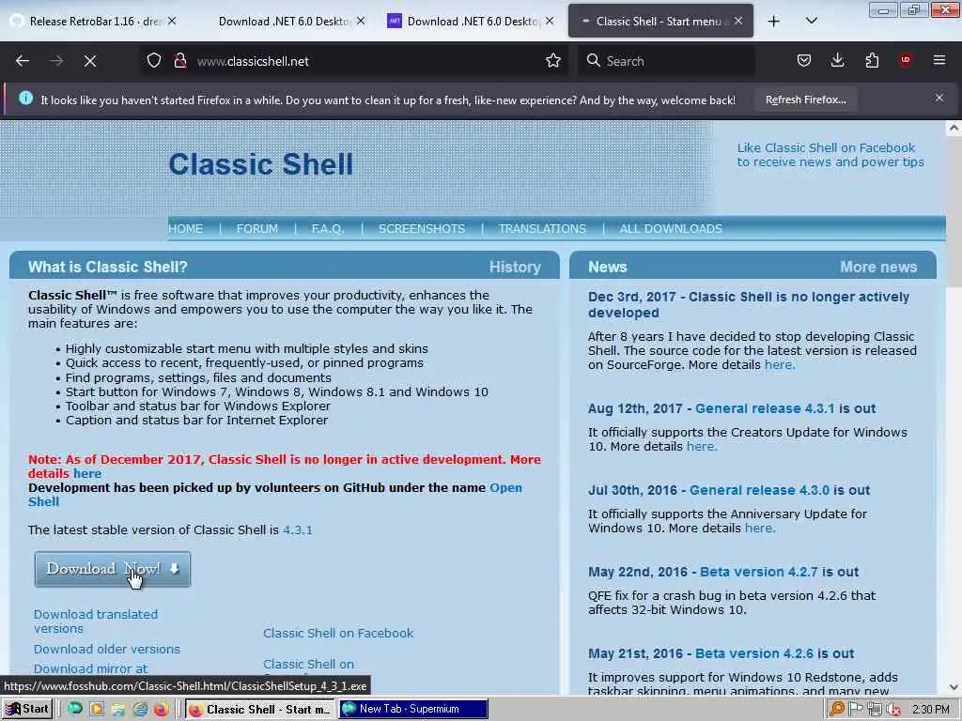Click the muted volume tray icon
The width and height of the screenshot is (962, 721).
894,710
